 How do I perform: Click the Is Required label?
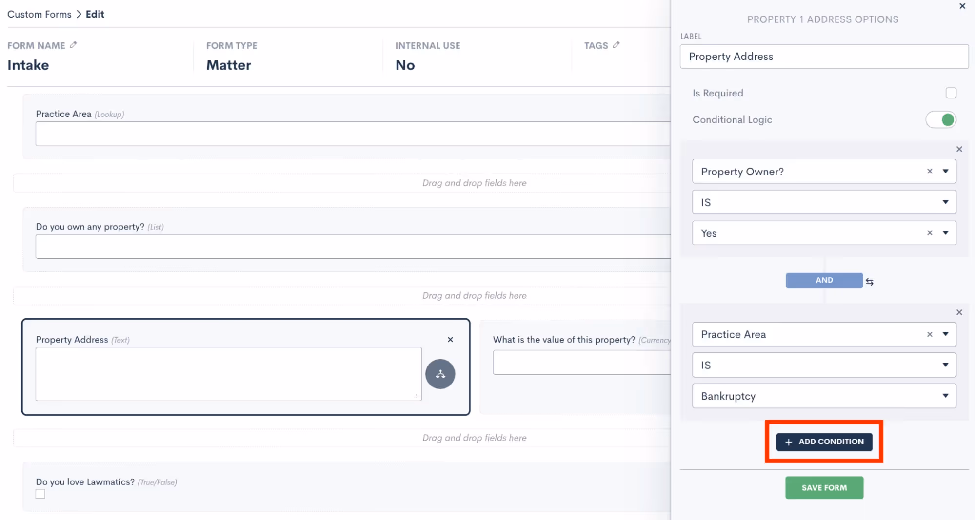pos(717,93)
